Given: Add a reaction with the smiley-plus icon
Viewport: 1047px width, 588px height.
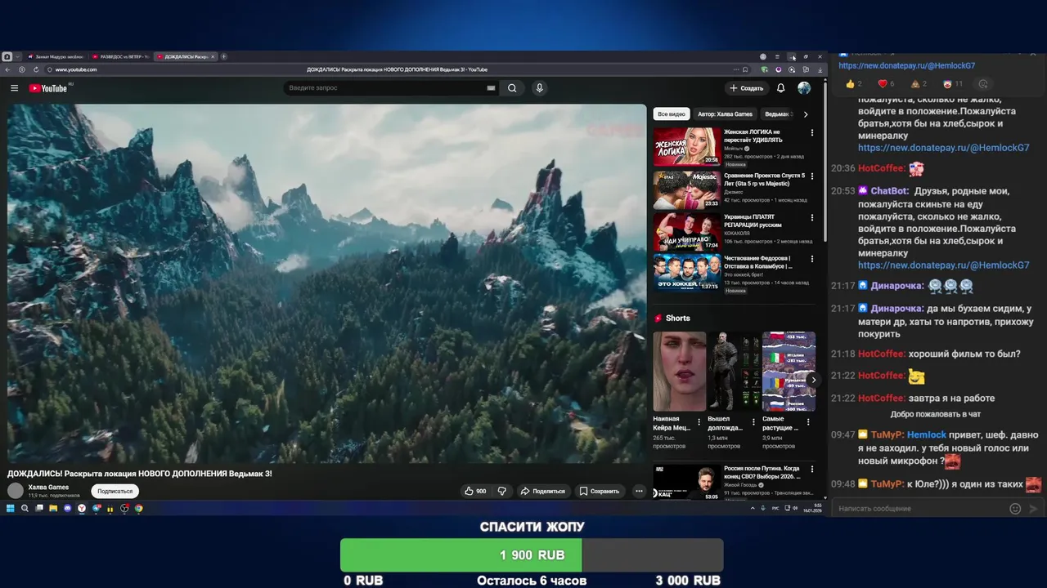Looking at the screenshot, I should coord(983,84).
